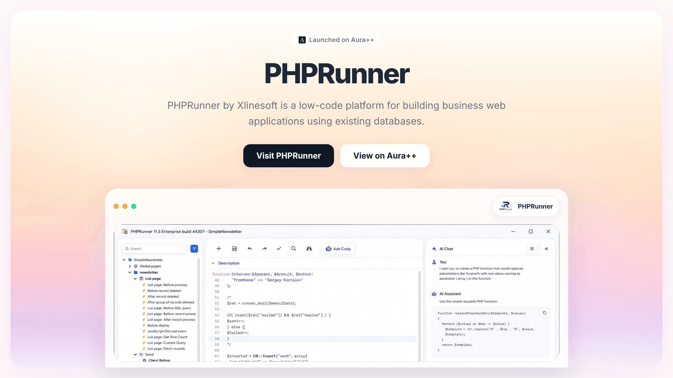The image size is (673, 378).
Task: Collapse the AI Chat panel with double chevron
Action: point(546,249)
